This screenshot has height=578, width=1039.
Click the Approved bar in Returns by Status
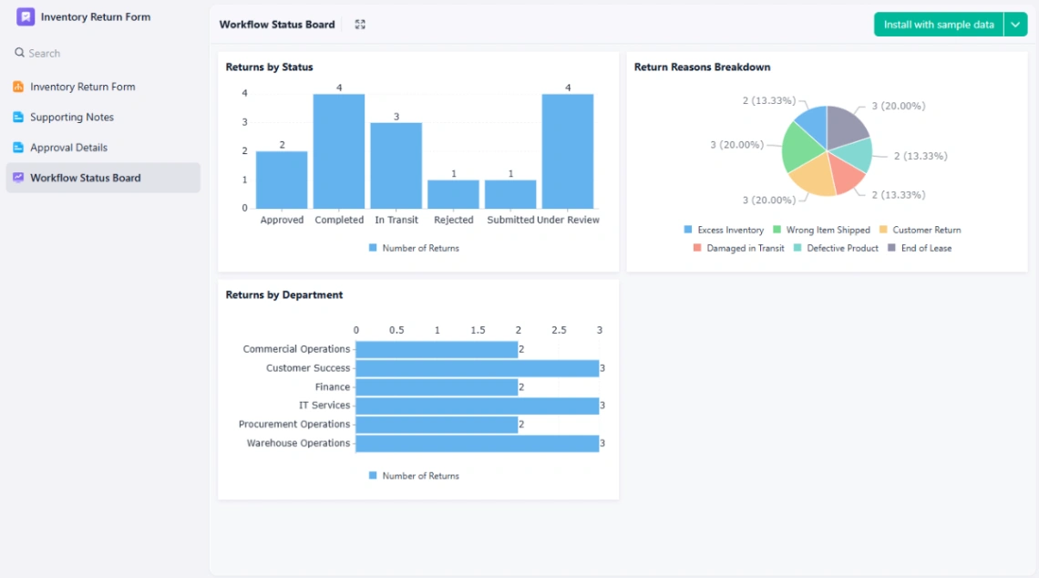[282, 180]
